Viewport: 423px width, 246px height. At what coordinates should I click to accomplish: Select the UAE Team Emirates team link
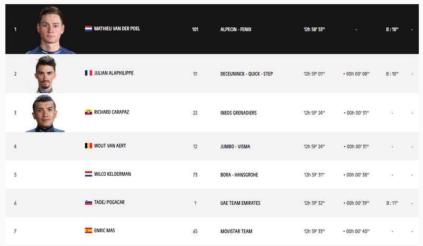pyautogui.click(x=241, y=203)
